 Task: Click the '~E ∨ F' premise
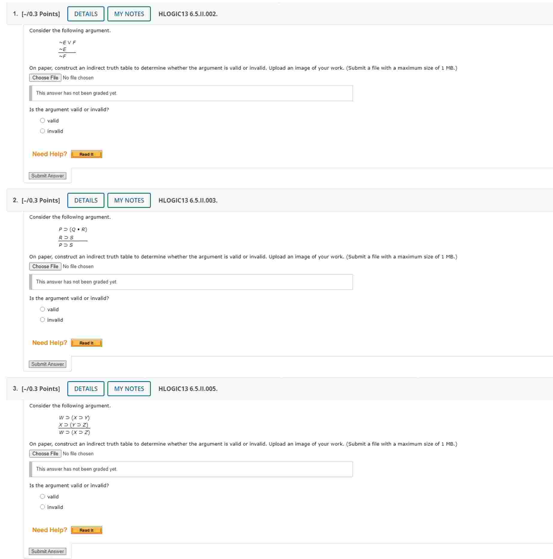67,43
